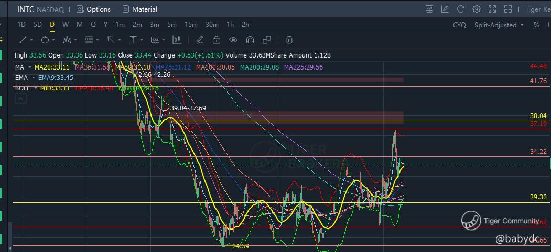Open the chart monitor display icon

pos(429,9)
